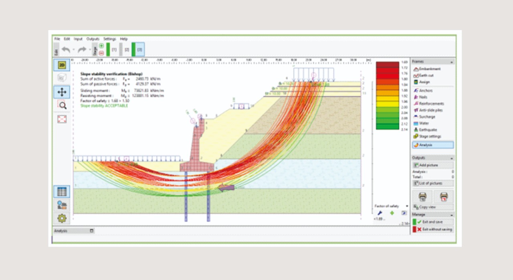This screenshot has width=513, height=280.
Task: Click the Add picture button
Action: [433, 165]
